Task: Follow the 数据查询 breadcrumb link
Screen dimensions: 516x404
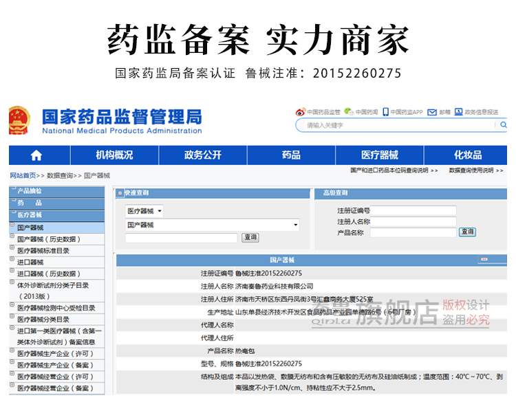Action: point(60,175)
